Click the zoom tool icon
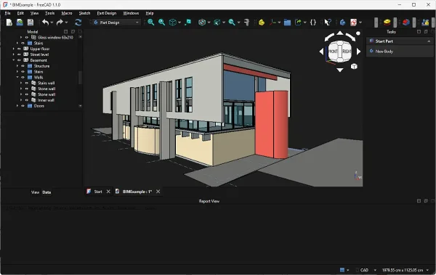Viewport: 436px width, 275px height. pyautogui.click(x=232, y=22)
